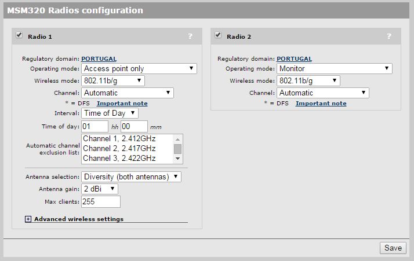Click exclusion list scroll down arrow

[177, 159]
